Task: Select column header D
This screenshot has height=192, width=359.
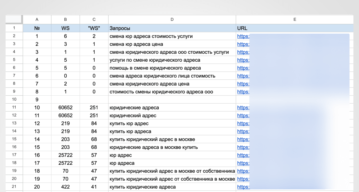Action: [x=172, y=19]
